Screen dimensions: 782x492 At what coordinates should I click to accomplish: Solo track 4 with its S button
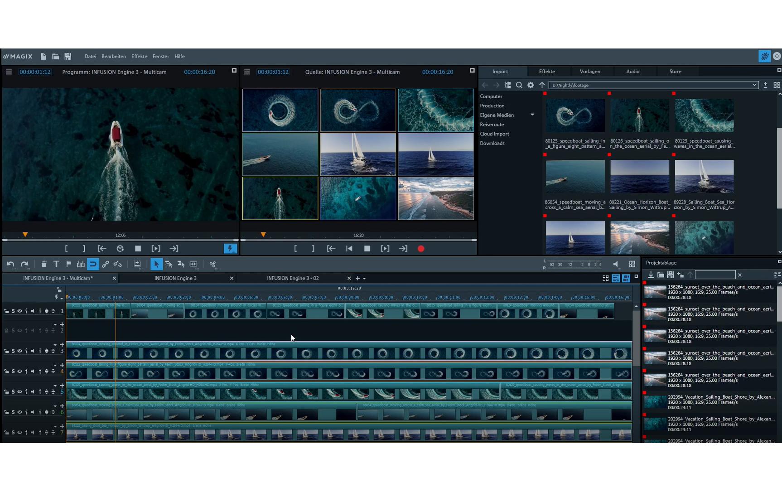pyautogui.click(x=13, y=371)
